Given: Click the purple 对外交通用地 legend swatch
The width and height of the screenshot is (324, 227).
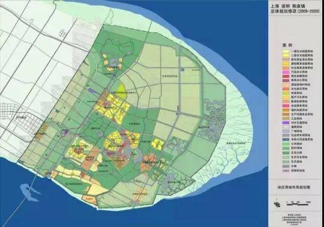Looking at the screenshot, I should [x=286, y=123].
